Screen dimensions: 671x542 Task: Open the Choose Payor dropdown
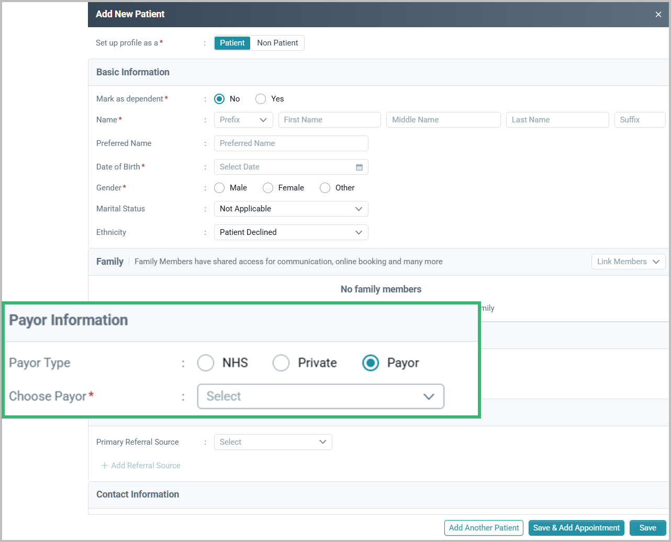point(321,396)
